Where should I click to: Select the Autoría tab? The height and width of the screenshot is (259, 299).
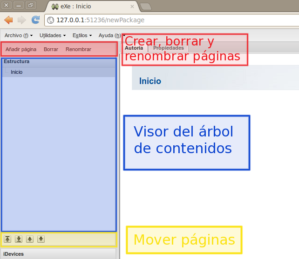(134, 48)
